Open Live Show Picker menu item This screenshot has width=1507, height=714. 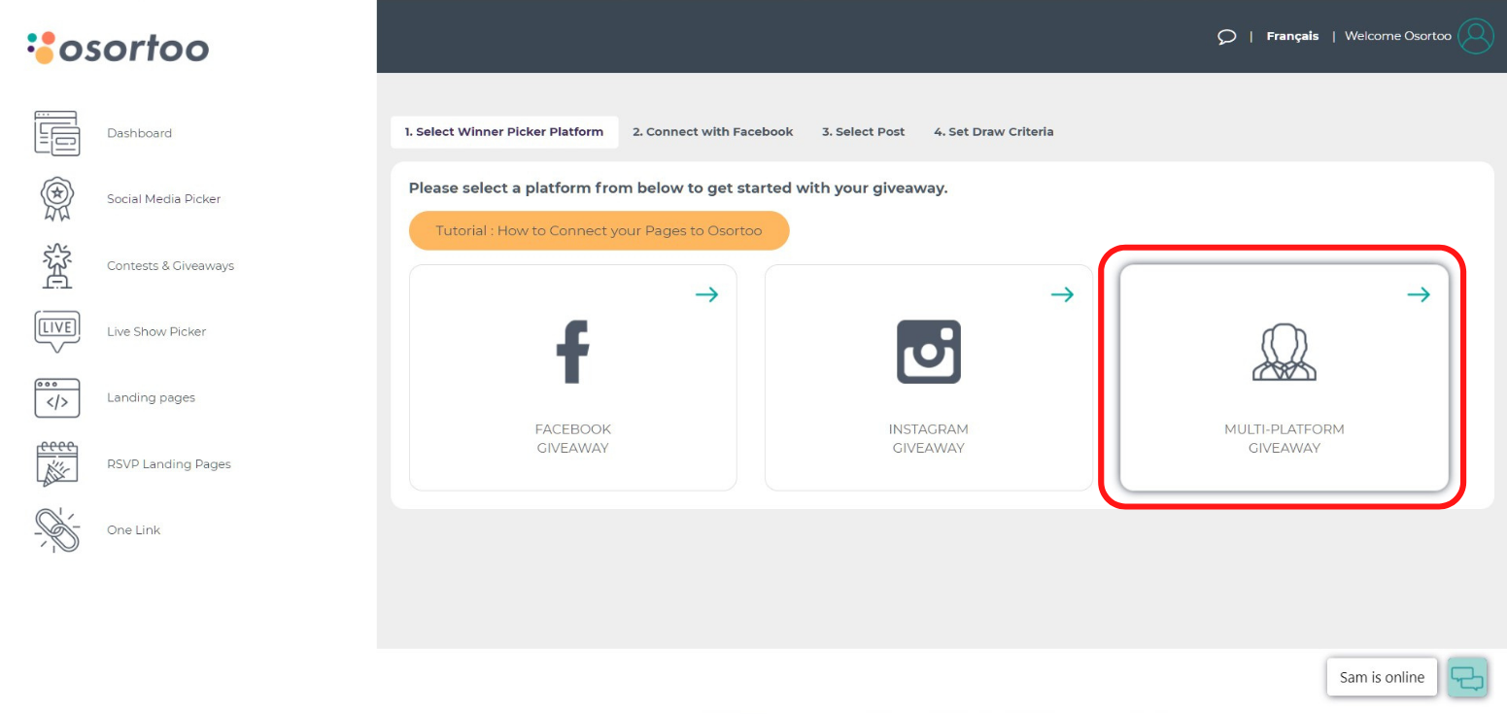[x=156, y=331]
